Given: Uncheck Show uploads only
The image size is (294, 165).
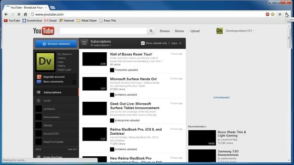Looking at the screenshot, I should point(143,43).
